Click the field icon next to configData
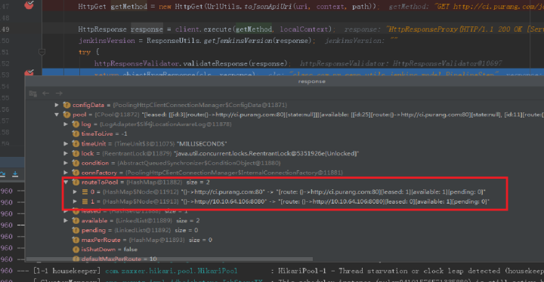544x282 pixels. [66, 105]
